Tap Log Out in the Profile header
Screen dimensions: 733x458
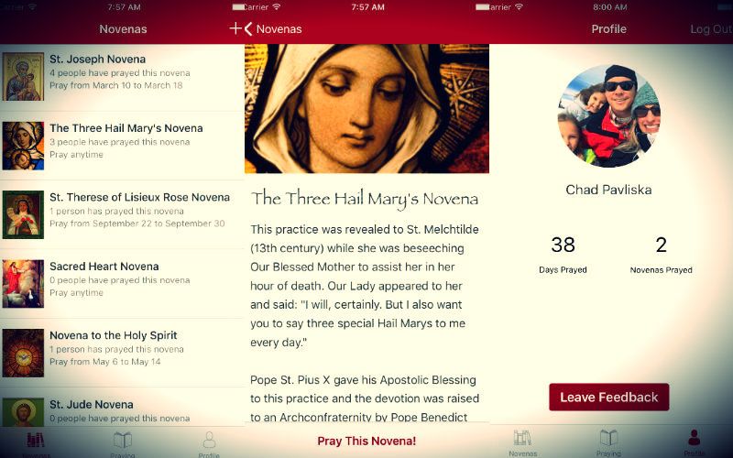coord(710,29)
